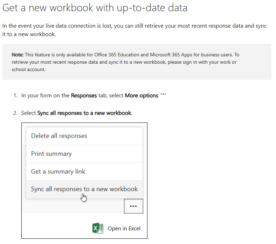Click the intro sentence about live data connection
This screenshot has width=276, height=244.
click(x=134, y=30)
